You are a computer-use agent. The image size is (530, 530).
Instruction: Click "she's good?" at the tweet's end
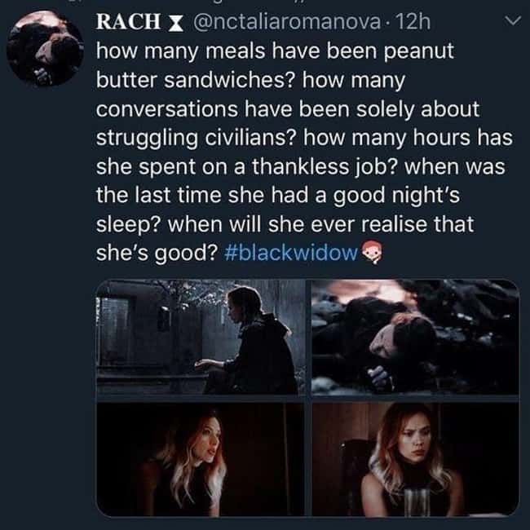pyautogui.click(x=157, y=253)
